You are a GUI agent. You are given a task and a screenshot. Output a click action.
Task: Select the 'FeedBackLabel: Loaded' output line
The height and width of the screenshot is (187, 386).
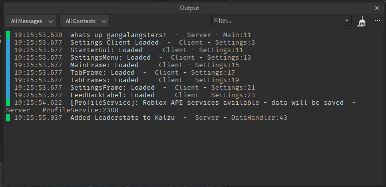click(113, 95)
